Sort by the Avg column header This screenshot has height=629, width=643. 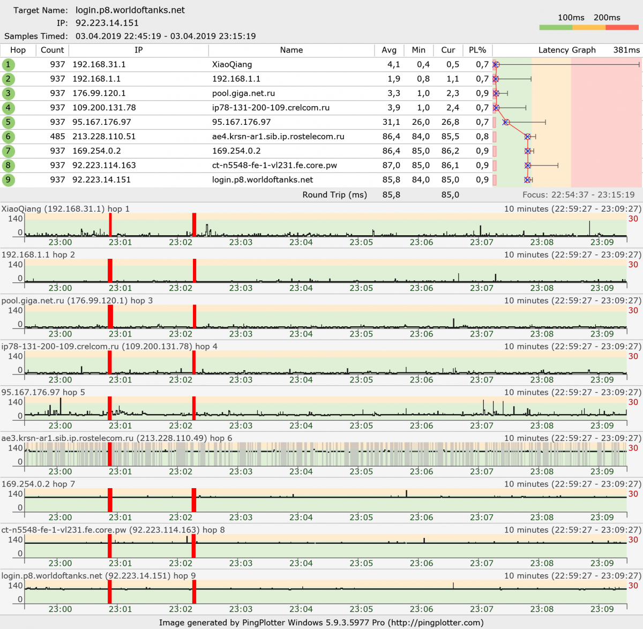389,50
